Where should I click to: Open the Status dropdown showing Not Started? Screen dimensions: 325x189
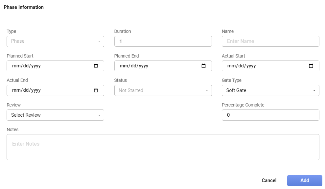pos(163,90)
